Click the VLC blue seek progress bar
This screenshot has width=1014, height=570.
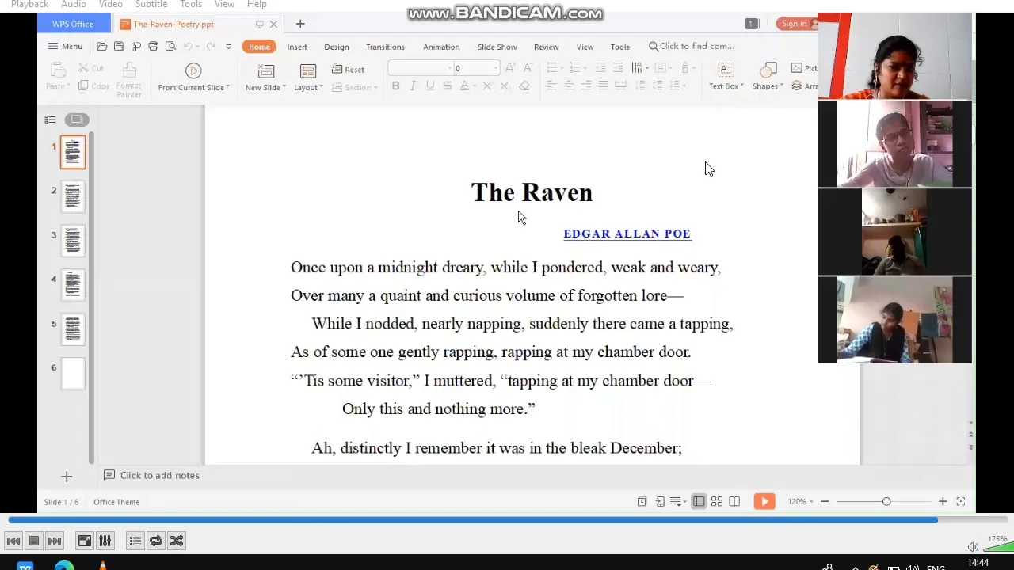coord(472,520)
